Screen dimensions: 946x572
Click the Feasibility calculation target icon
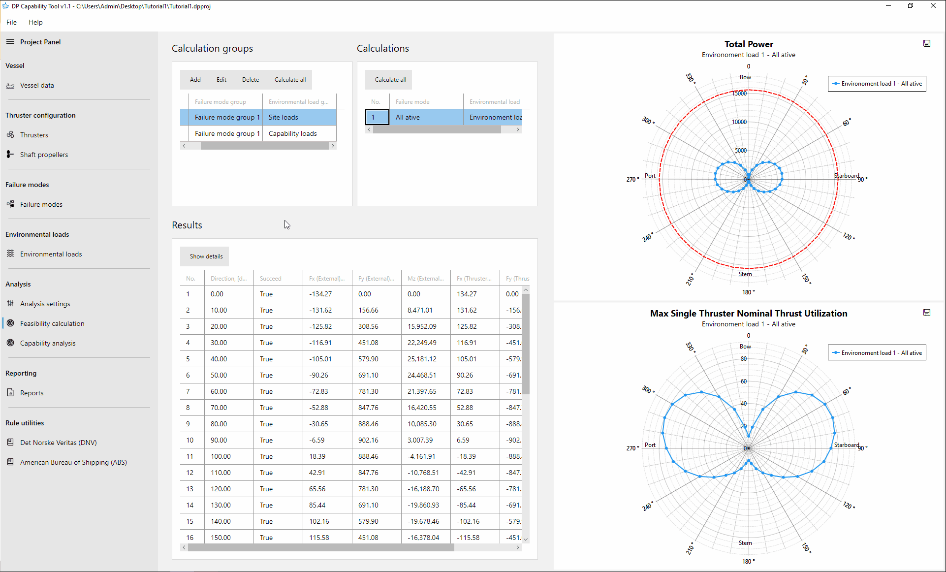click(x=10, y=323)
